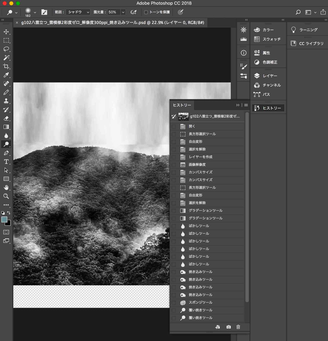Select the Lasso tool
Screen dimensions: 328x341
coord(6,49)
